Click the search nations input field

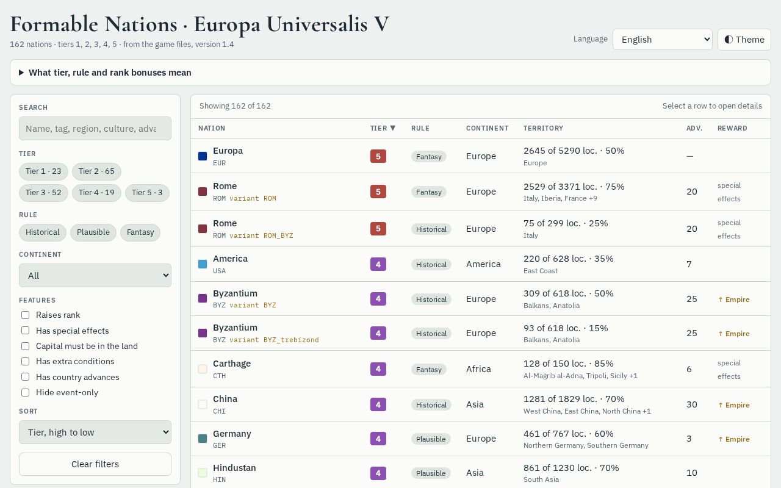click(95, 129)
